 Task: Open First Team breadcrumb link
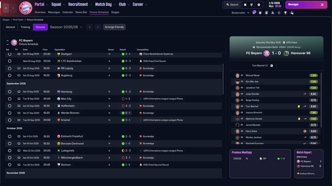tap(18, 20)
